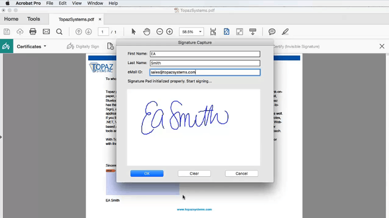Screen dimensions: 389x218
Task: Close the TopazSystems.pdf tab
Action: click(x=100, y=19)
